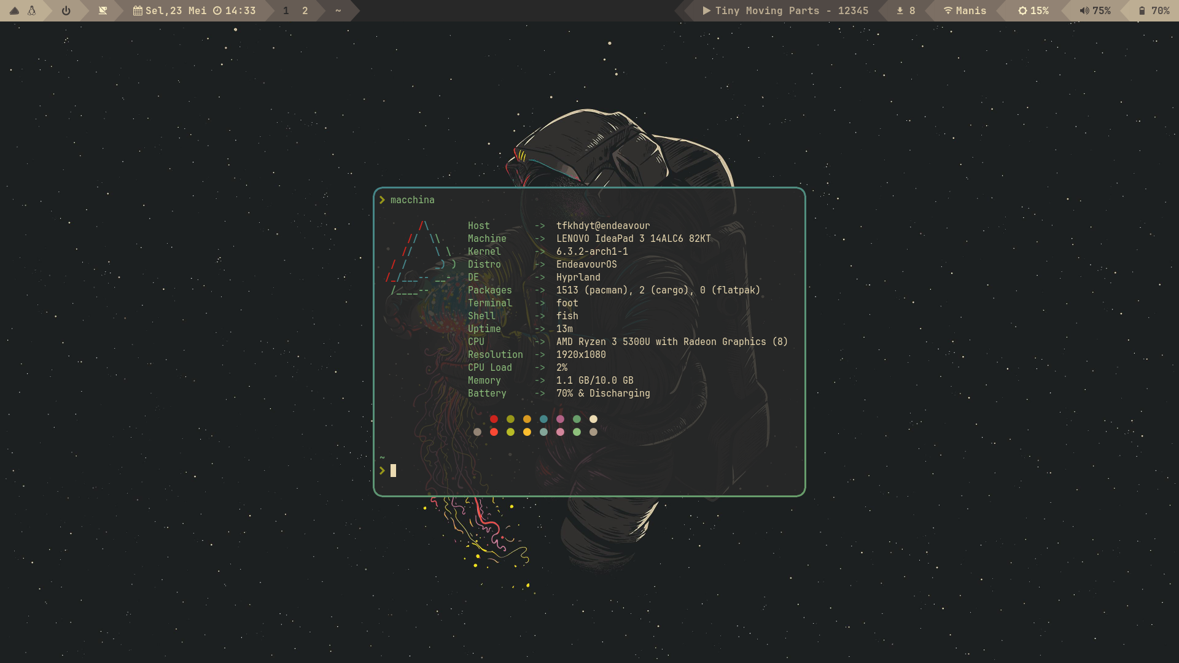1179x663 pixels.
Task: Click the foot terminal value
Action: pos(567,303)
